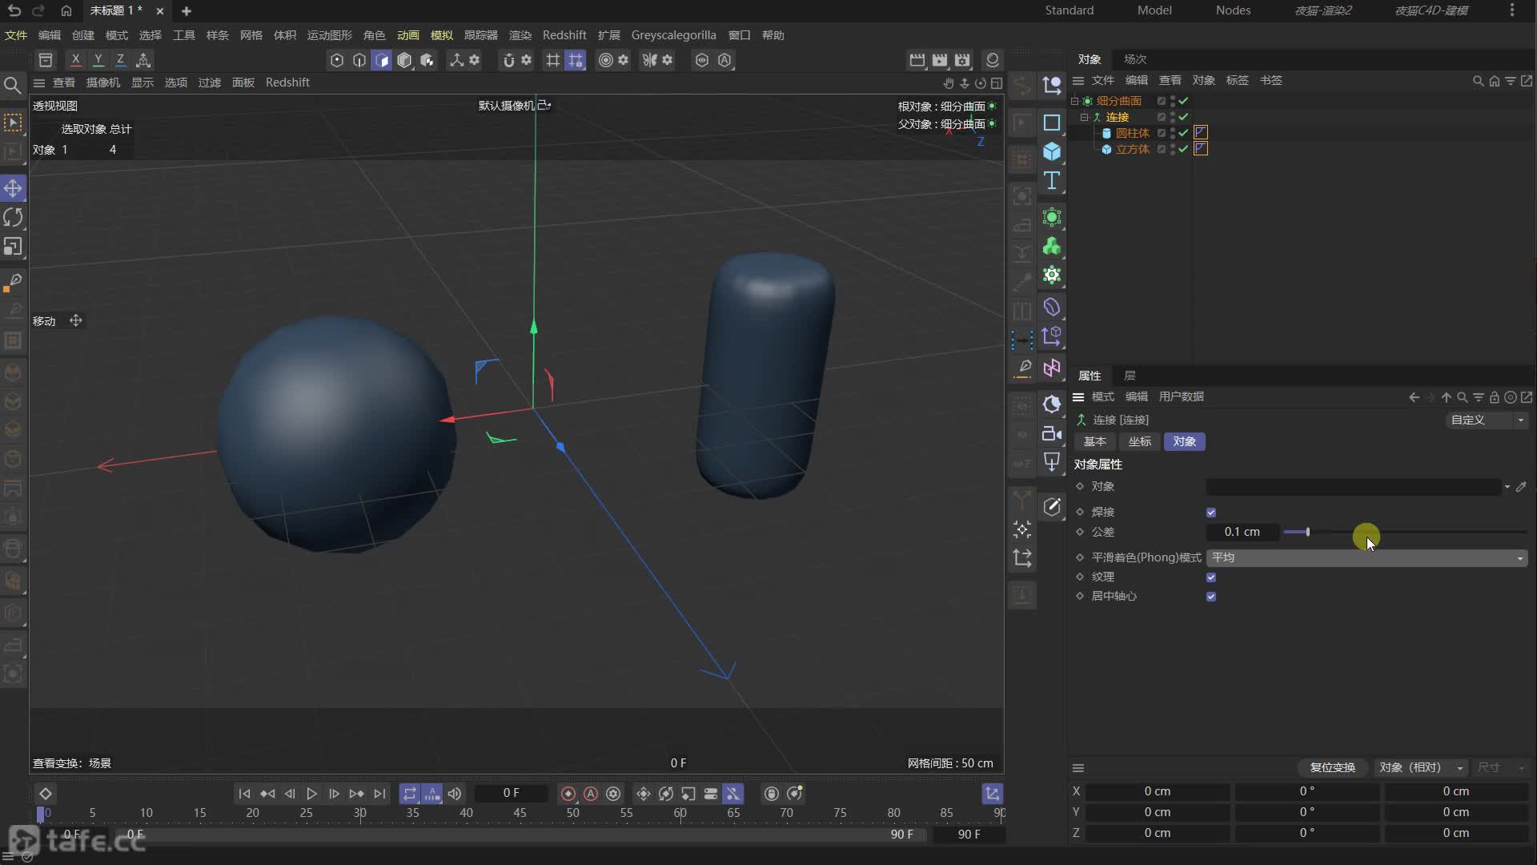Enable autokeying button
The height and width of the screenshot is (865, 1537).
[x=591, y=794]
